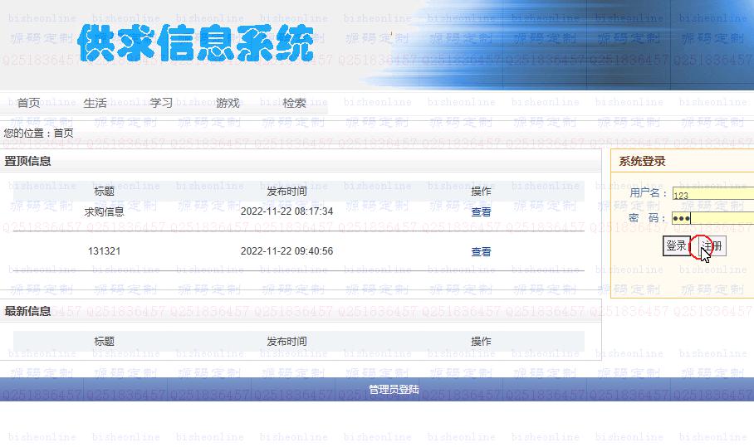754x447 pixels.
Task: Click the 系统登录 panel heading
Action: 642,162
